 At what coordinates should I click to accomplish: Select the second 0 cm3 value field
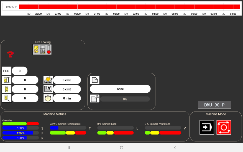coord(67,89)
